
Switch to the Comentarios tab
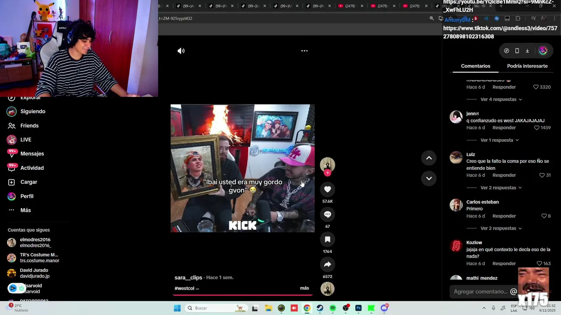[x=476, y=66]
